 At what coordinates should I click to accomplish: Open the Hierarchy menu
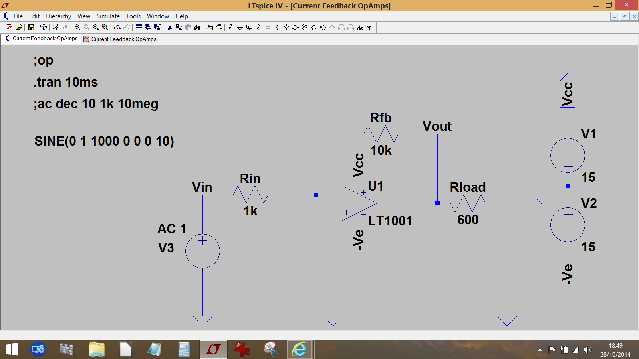click(x=58, y=16)
